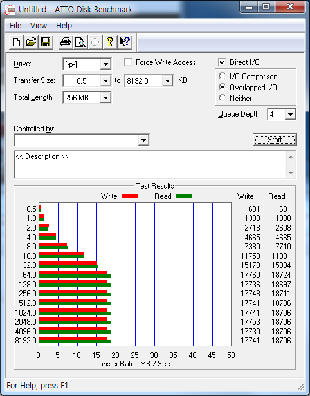
Task: Click write value 15170 in 32.0 row
Action: tap(250, 265)
